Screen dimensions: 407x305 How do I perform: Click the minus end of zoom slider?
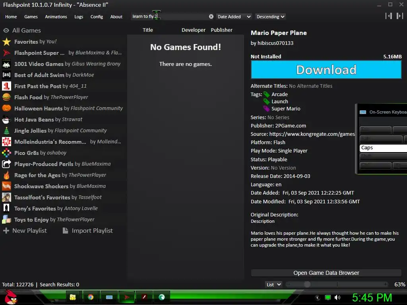click(289, 284)
